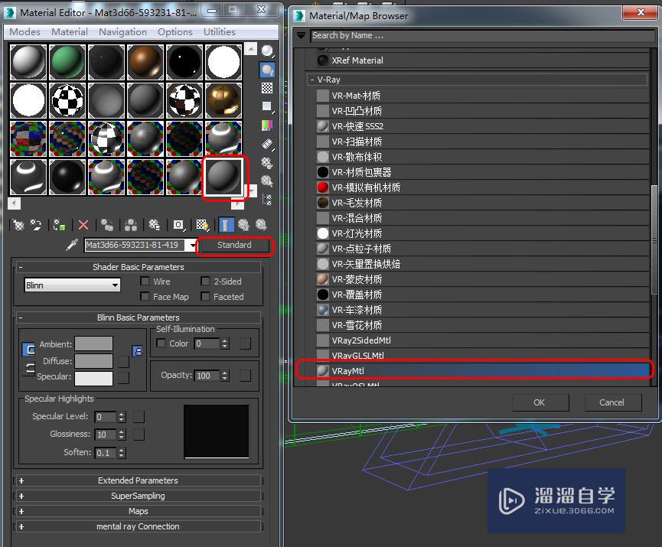Click the Sample UV Tiling icon
Viewport: 662px width, 547px height.
tap(267, 106)
